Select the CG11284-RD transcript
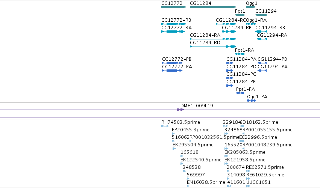Image resolution: width=320 pixels, height=188 pixels. [x=213, y=47]
